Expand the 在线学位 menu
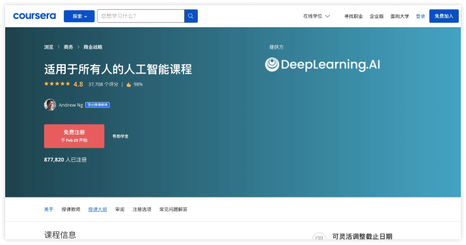The width and height of the screenshot is (466, 245). [x=316, y=16]
